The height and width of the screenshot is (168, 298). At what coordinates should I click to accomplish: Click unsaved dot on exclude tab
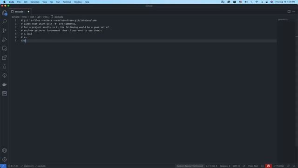(28, 12)
